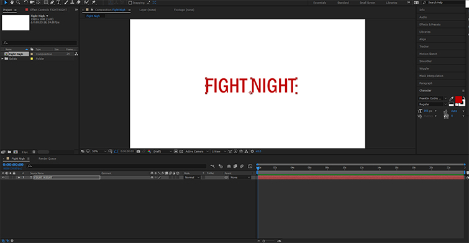The image size is (469, 243).
Task: Toggle motion blur icon in timeline
Action: (x=242, y=166)
